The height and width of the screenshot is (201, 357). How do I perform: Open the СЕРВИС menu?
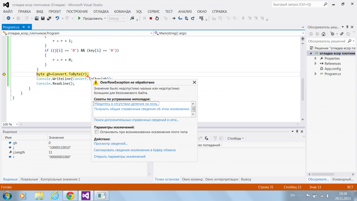click(154, 11)
